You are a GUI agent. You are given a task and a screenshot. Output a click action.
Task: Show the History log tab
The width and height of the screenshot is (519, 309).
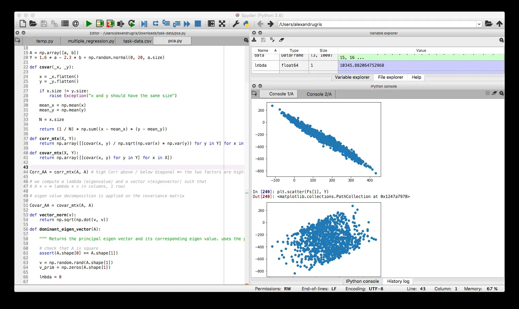pyautogui.click(x=398, y=281)
